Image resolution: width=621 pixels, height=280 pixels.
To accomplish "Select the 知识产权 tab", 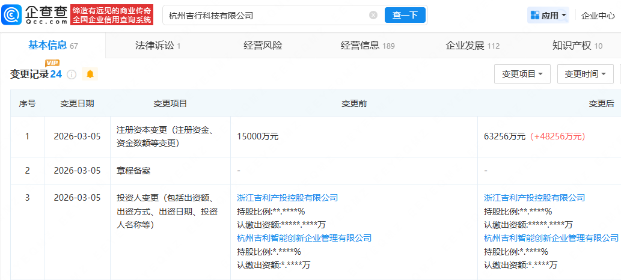I will [x=577, y=46].
